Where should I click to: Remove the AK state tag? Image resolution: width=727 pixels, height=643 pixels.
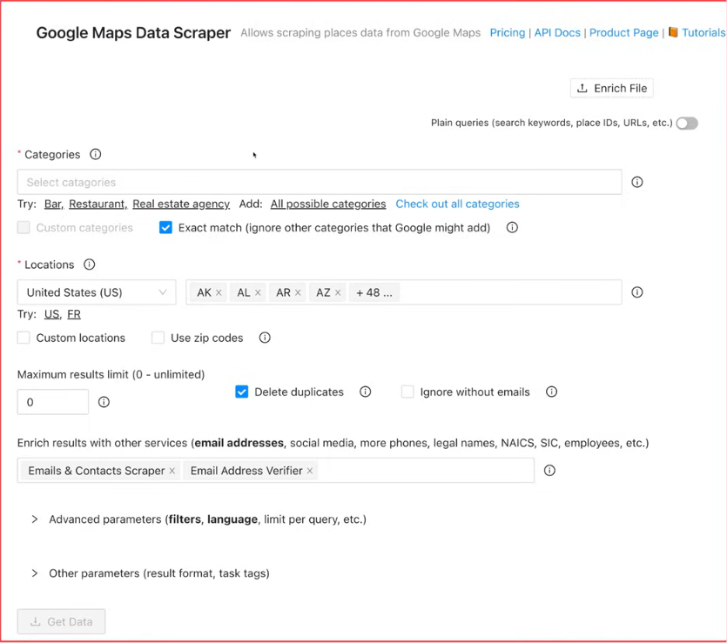[219, 292]
